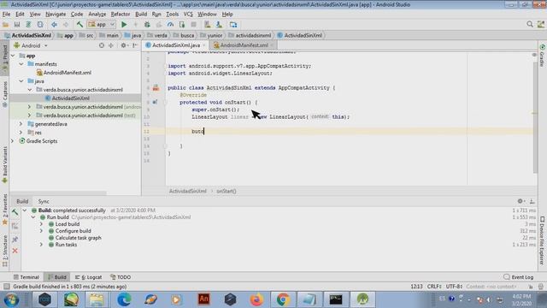
Task: Click the Build panel hammer icon
Action: pyautogui.click(x=15, y=212)
